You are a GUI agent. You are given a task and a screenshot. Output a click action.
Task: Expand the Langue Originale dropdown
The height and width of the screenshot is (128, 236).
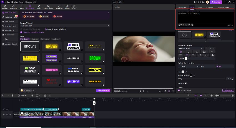[65, 26]
